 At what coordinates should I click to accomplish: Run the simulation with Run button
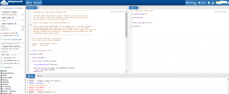click(x=29, y=3)
